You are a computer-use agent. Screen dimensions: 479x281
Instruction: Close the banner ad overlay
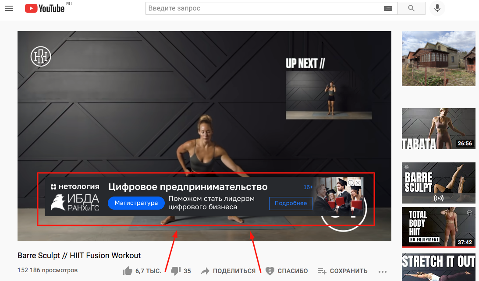358,183
